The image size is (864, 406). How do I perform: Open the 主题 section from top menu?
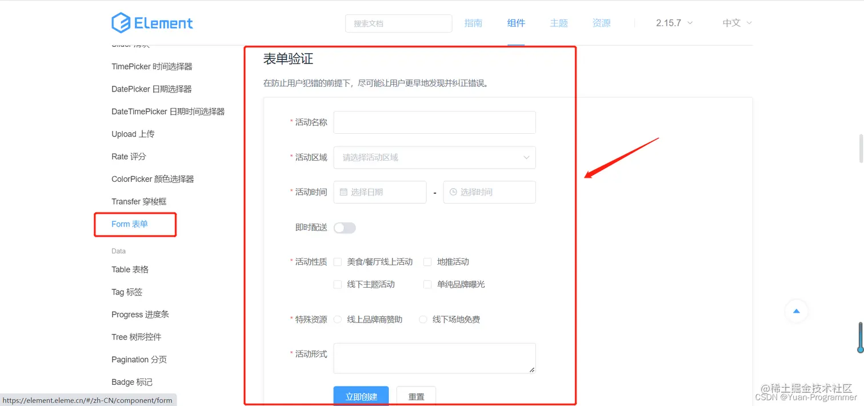(x=559, y=23)
